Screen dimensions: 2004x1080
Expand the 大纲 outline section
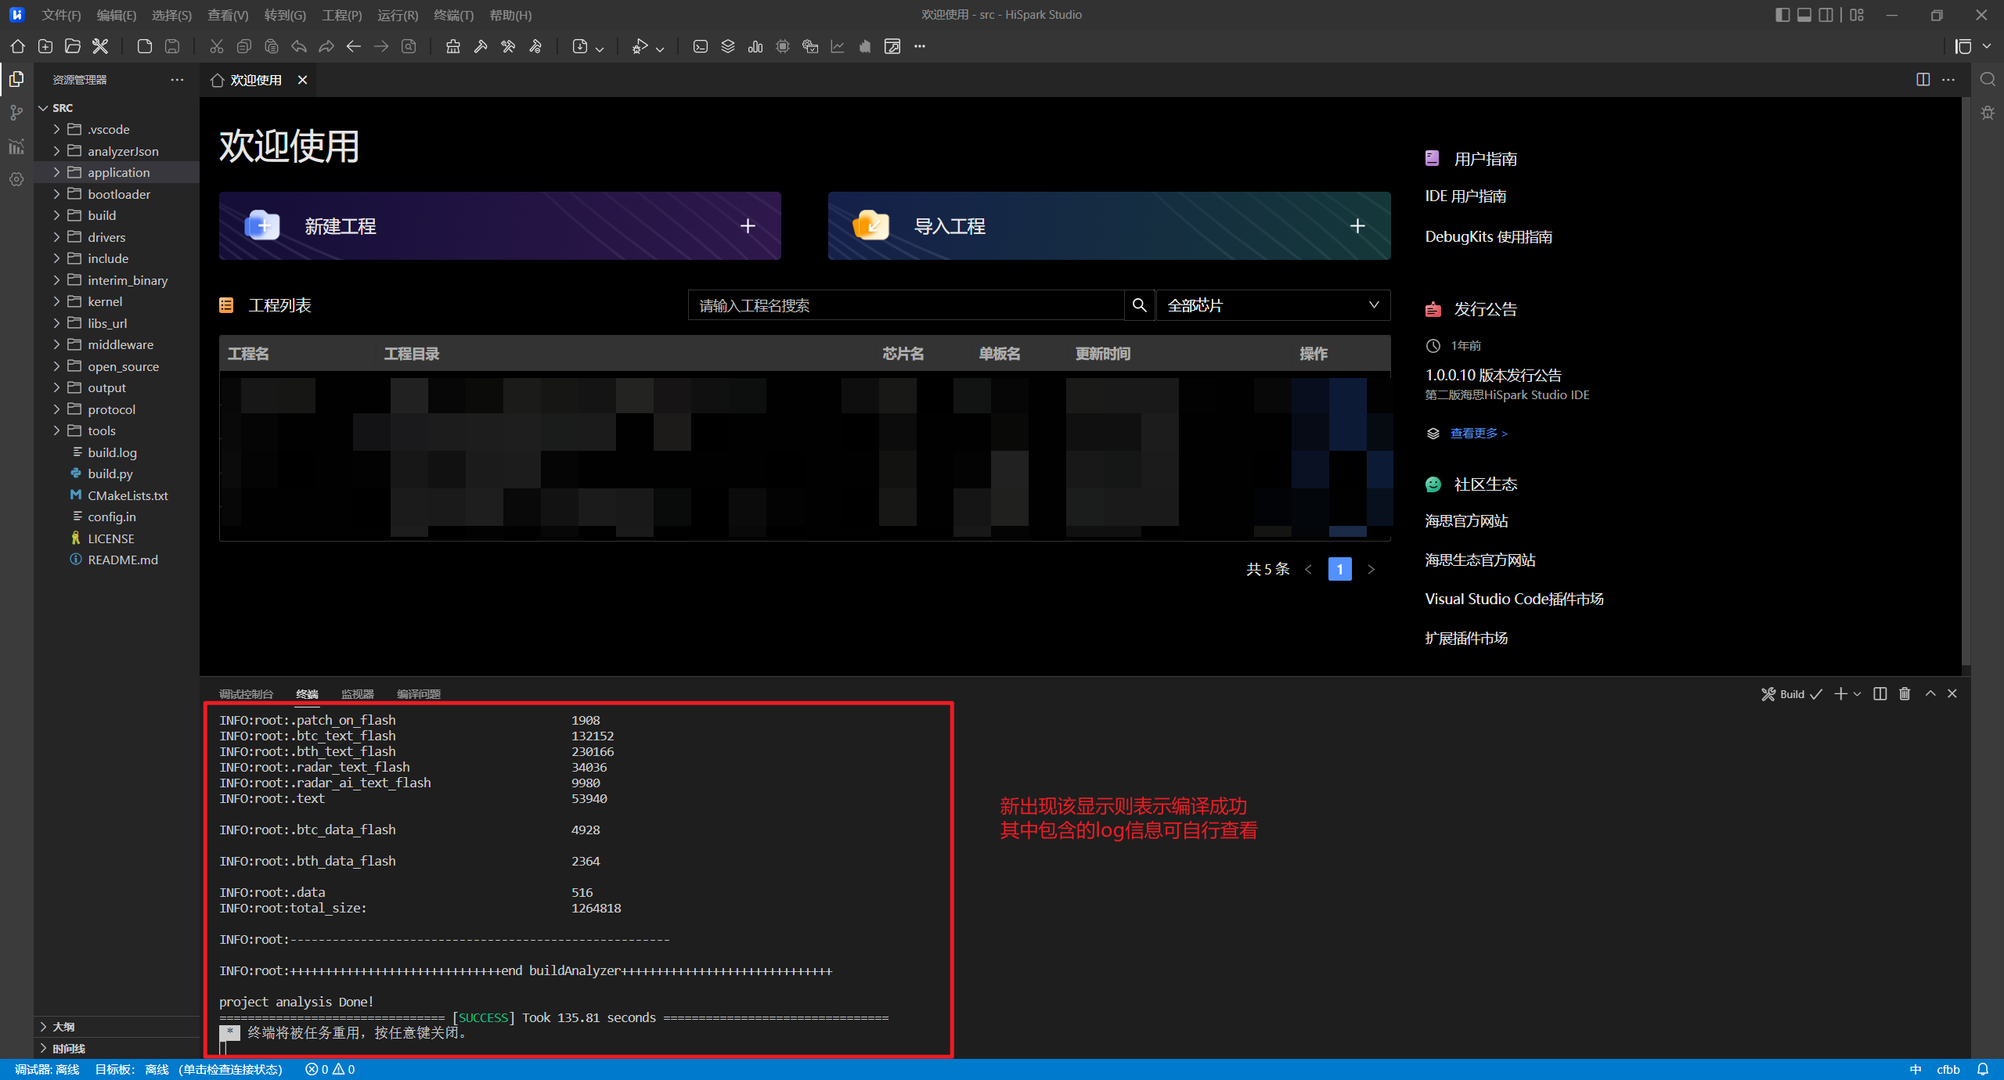click(63, 1027)
